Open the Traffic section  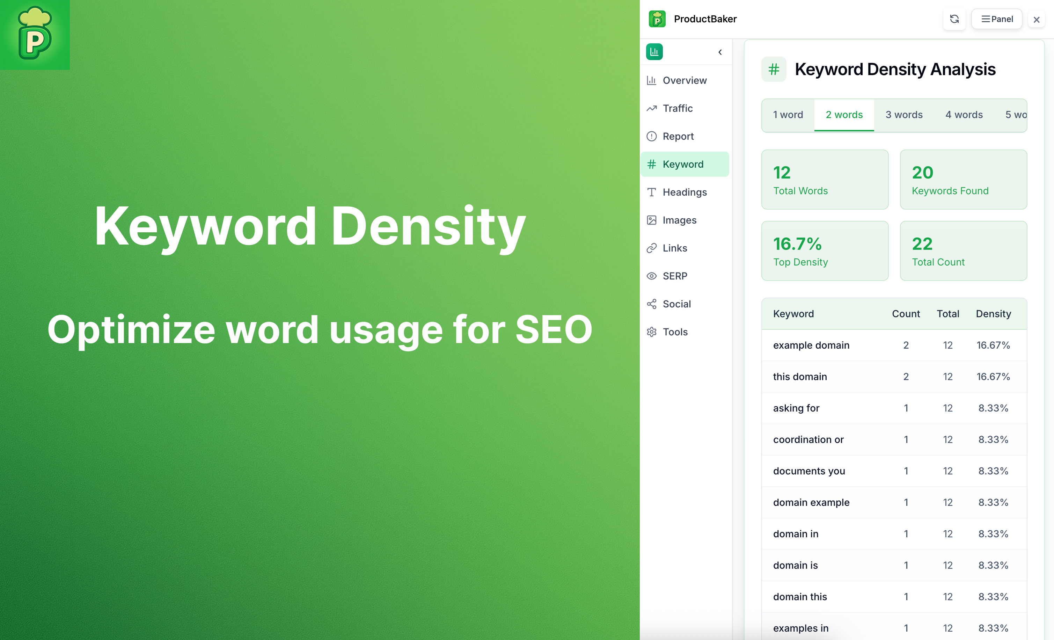685,108
